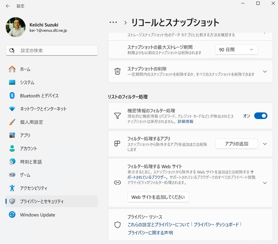The width and height of the screenshot is (278, 244).
Task: Open プライバシー ダッシュボード link
Action: point(216,225)
